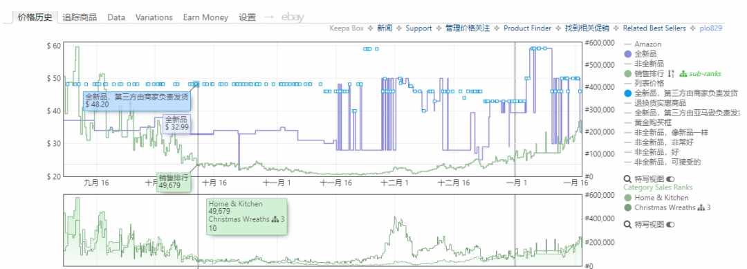Open the Variations tab
747x269 pixels.
(154, 17)
